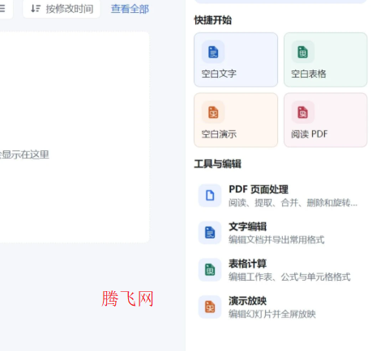Screen dimensions: 372x351
Task: Click the 编辑幻灯片并全屏放映 description
Action: [x=272, y=314]
